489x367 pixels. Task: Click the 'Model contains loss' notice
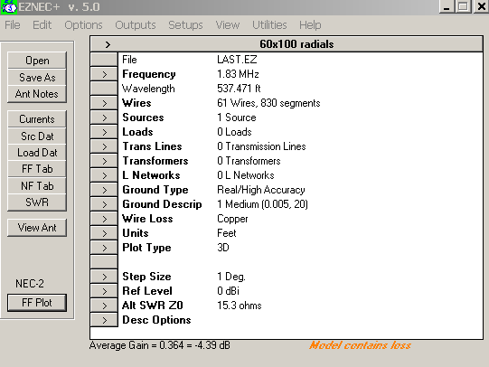tap(360, 345)
